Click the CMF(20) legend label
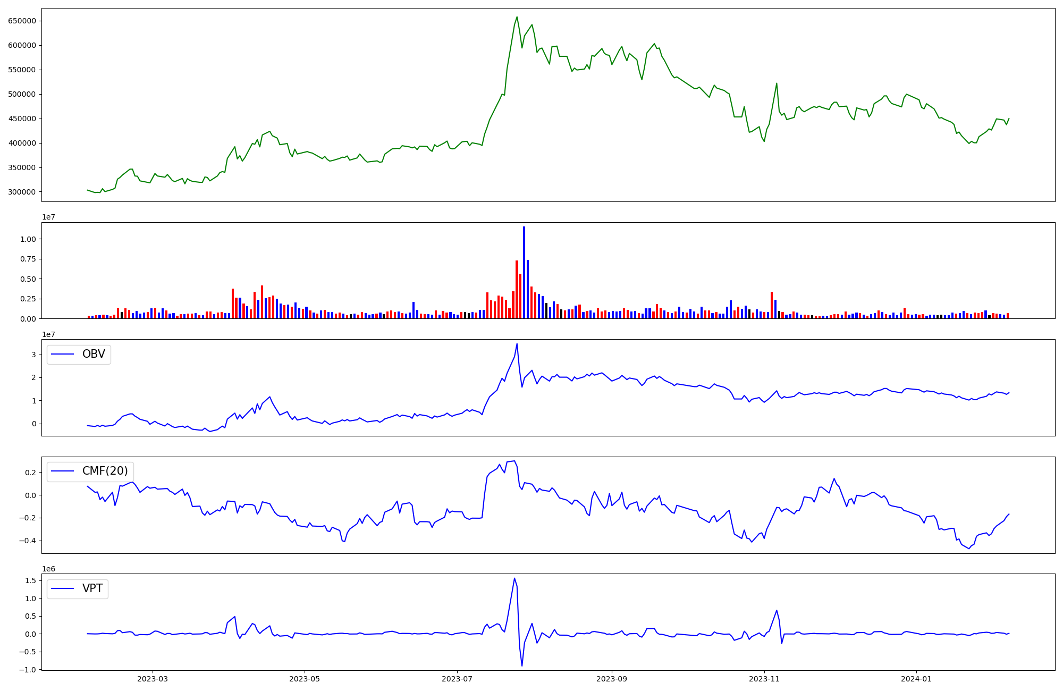Screen dimensions: 1063x691 [105, 471]
